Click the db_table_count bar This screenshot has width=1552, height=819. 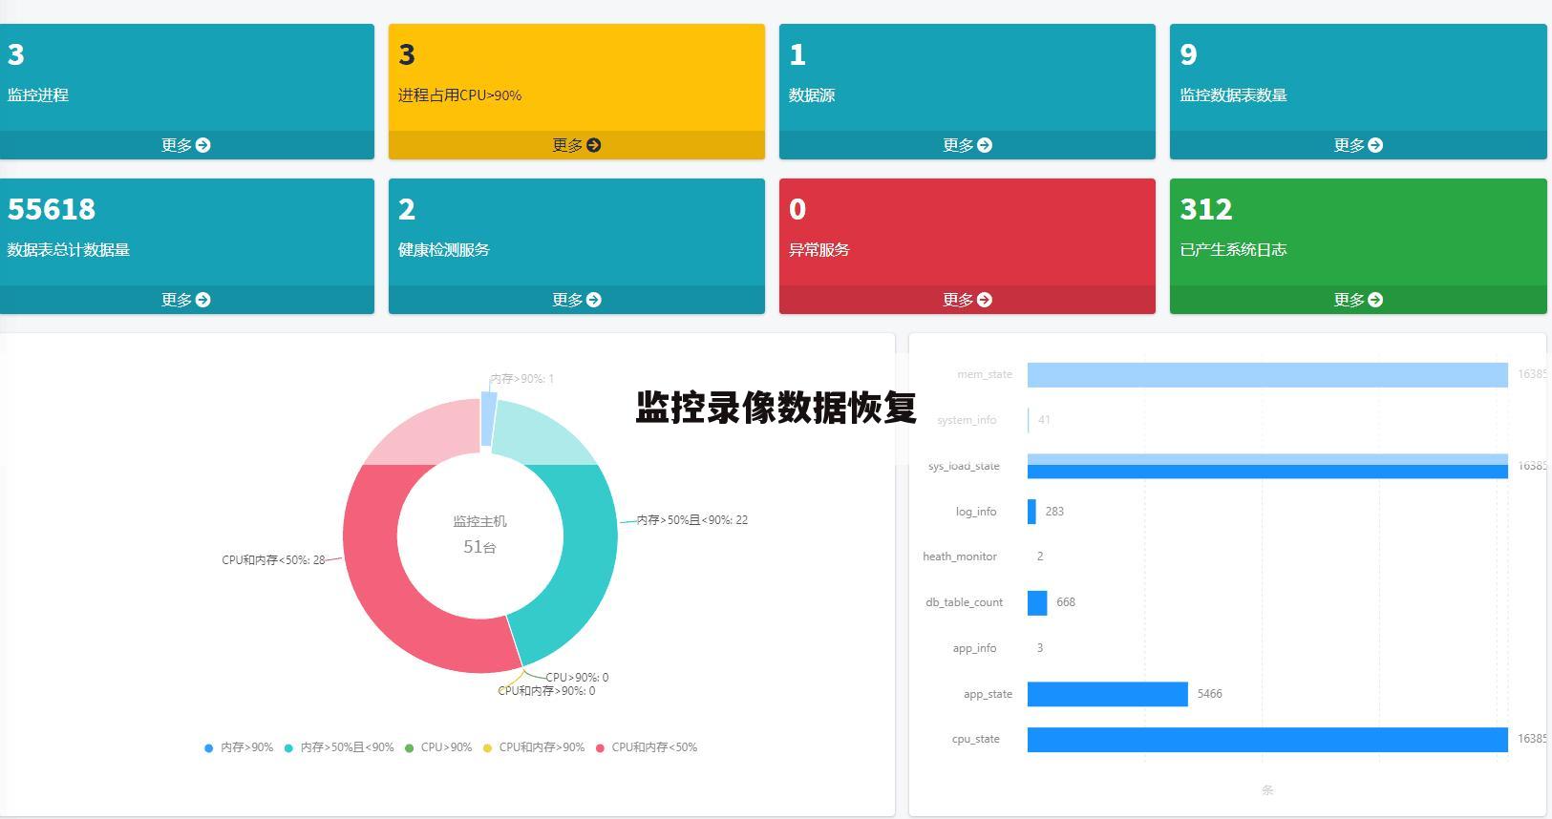[1037, 602]
